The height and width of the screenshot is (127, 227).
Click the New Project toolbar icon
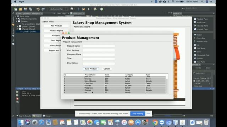click(20, 9)
